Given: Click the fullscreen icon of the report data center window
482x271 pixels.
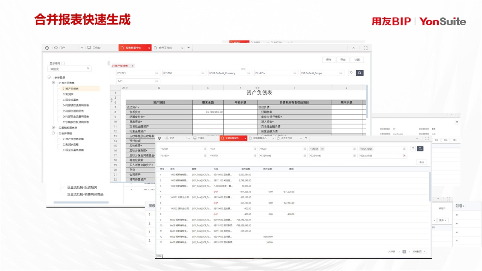Looking at the screenshot, I should point(366,48).
